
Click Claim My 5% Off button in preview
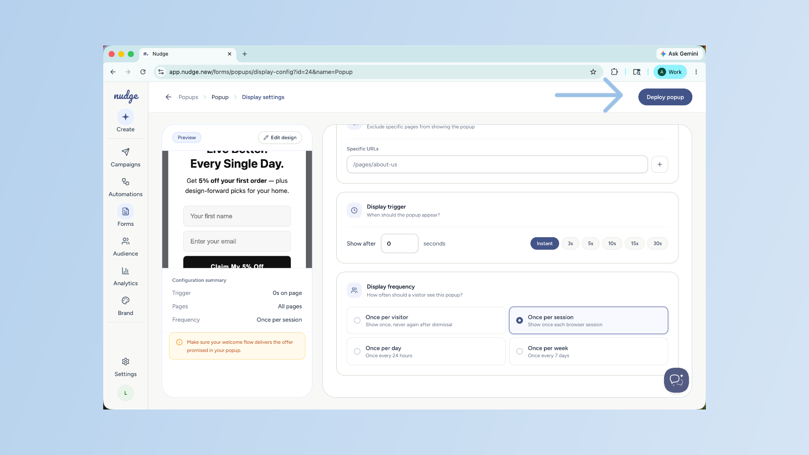point(237,262)
